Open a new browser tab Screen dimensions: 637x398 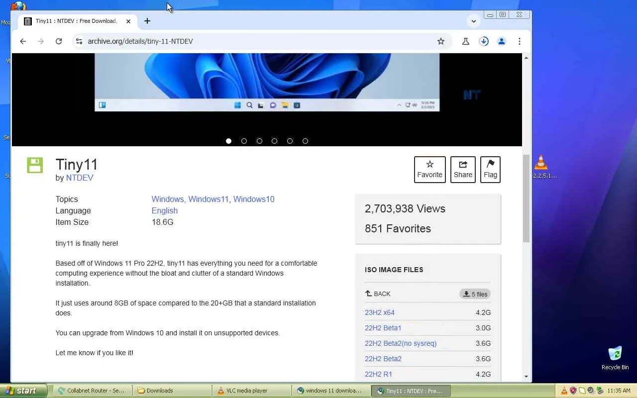pyautogui.click(x=147, y=21)
